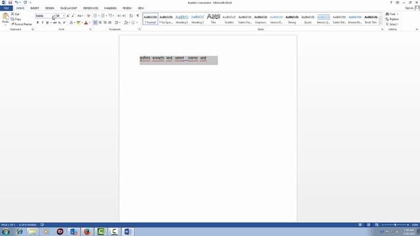
Task: Open the Select dropdown menu
Action: coord(392,24)
